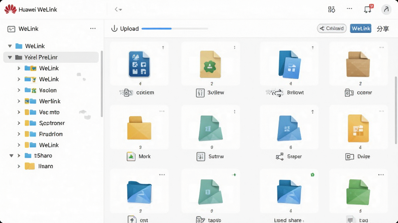Expand the Vec mto folder

point(19,112)
